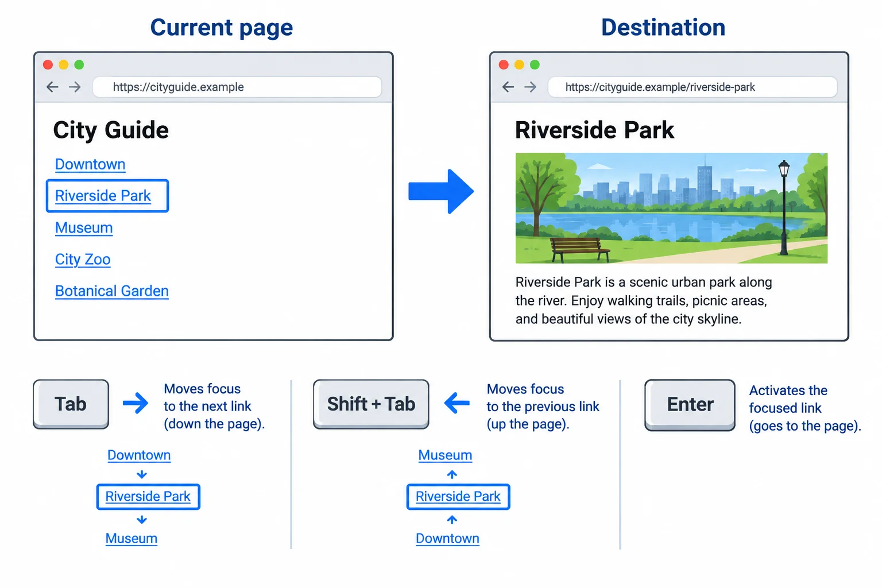
Task: Click the "Activates the focused link" description
Action: tap(805, 408)
